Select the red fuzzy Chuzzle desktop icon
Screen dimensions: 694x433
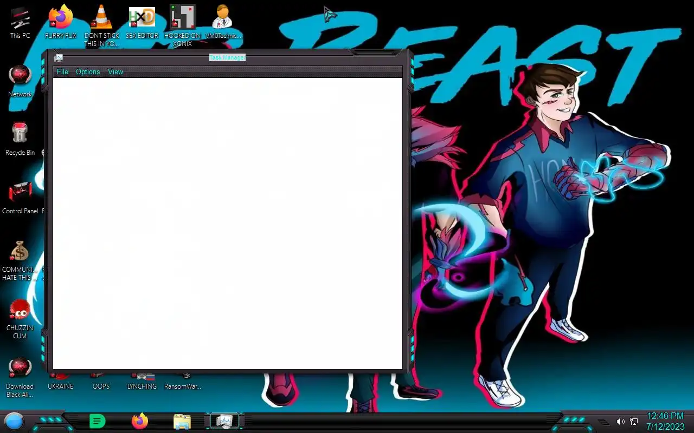tap(20, 310)
